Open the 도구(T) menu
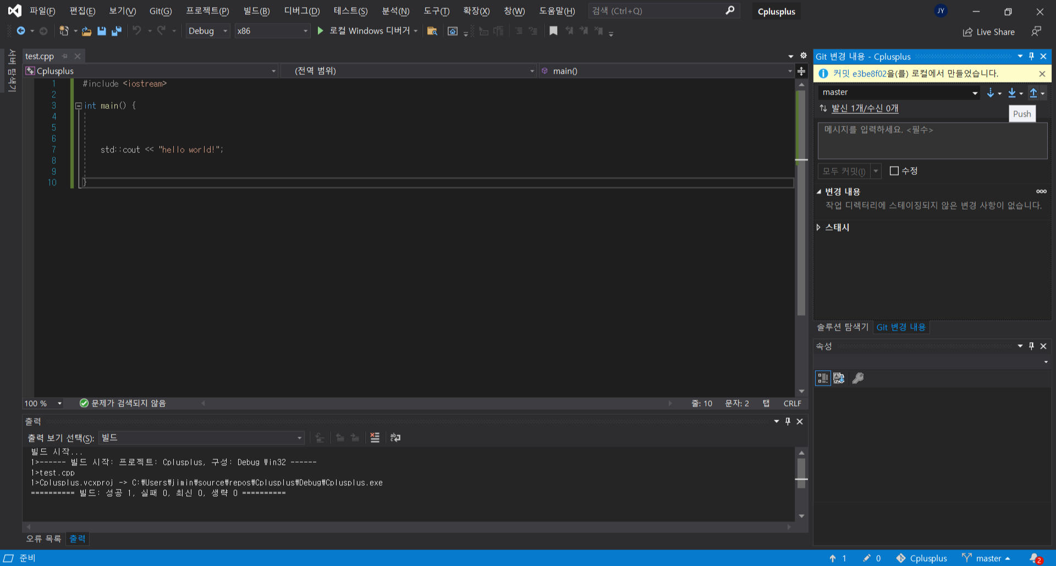This screenshot has width=1056, height=566. pyautogui.click(x=437, y=11)
